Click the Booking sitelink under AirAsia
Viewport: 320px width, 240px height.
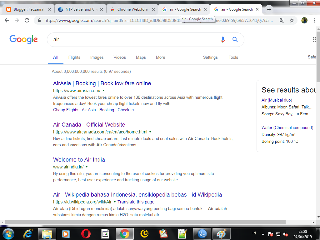107,110
